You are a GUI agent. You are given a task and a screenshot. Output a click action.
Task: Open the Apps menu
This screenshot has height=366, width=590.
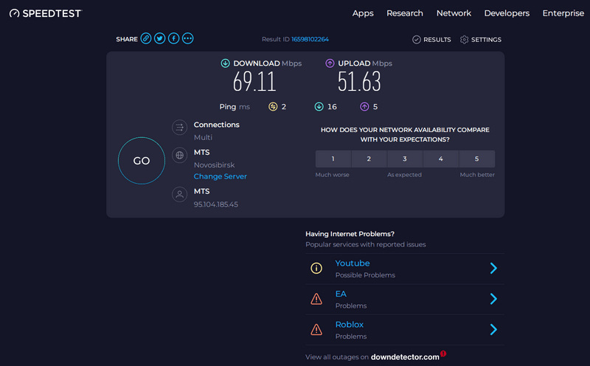click(363, 13)
